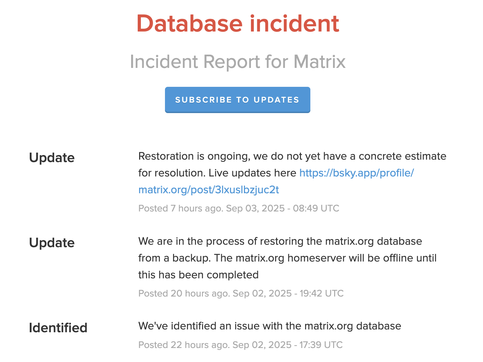Click the Identified status label
Image resolution: width=483 pixels, height=362 pixels.
58,328
